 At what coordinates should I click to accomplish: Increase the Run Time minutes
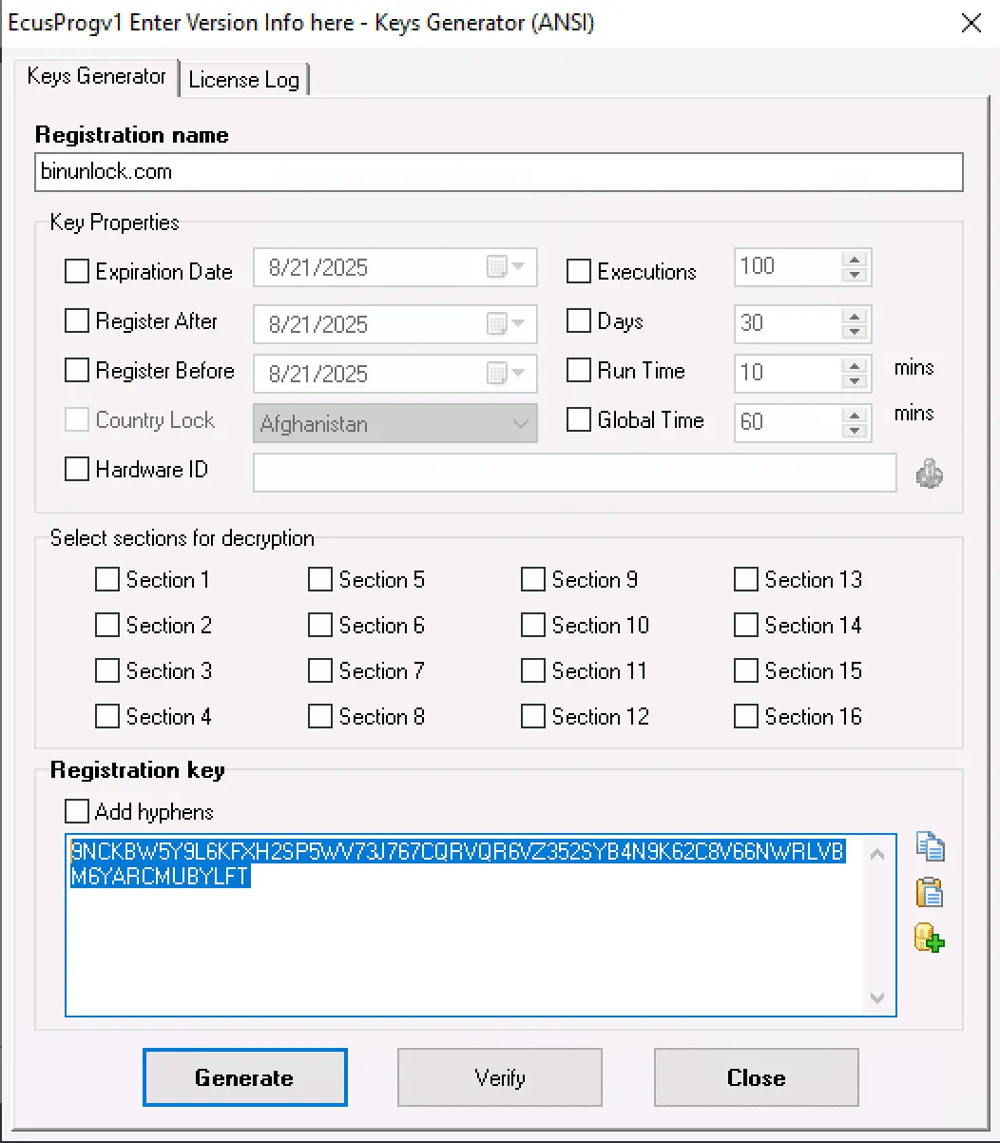pyautogui.click(x=854, y=366)
